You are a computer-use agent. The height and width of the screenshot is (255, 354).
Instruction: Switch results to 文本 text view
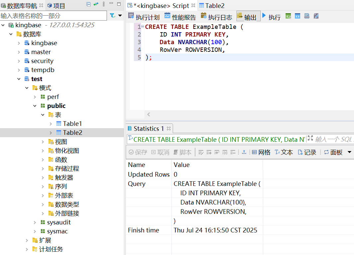coord(284,152)
